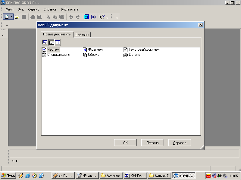
Task: Open the Файл menu
Action: [9, 9]
